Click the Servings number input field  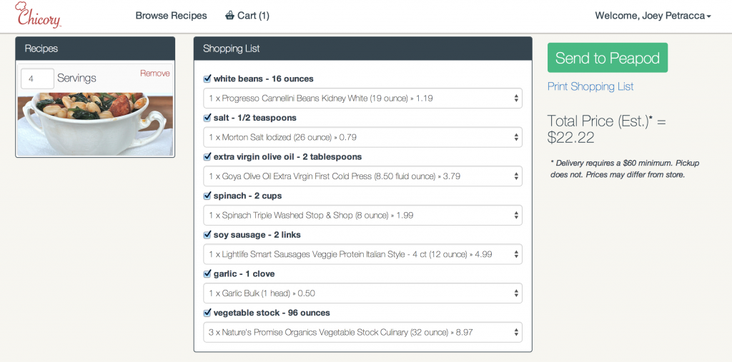point(37,79)
